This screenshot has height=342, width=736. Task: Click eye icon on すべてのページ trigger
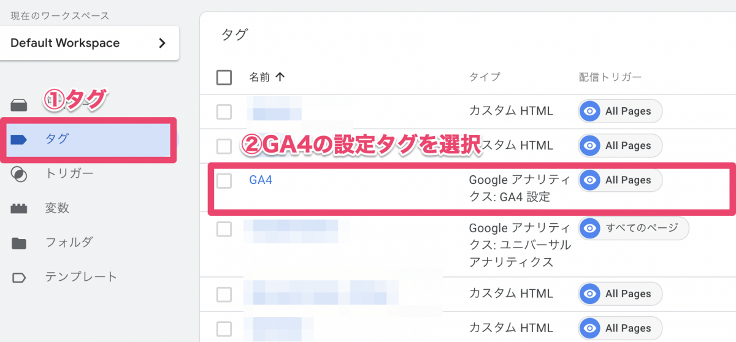click(591, 228)
